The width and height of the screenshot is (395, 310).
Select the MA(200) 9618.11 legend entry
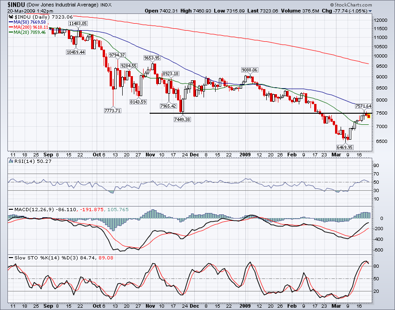coord(28,27)
